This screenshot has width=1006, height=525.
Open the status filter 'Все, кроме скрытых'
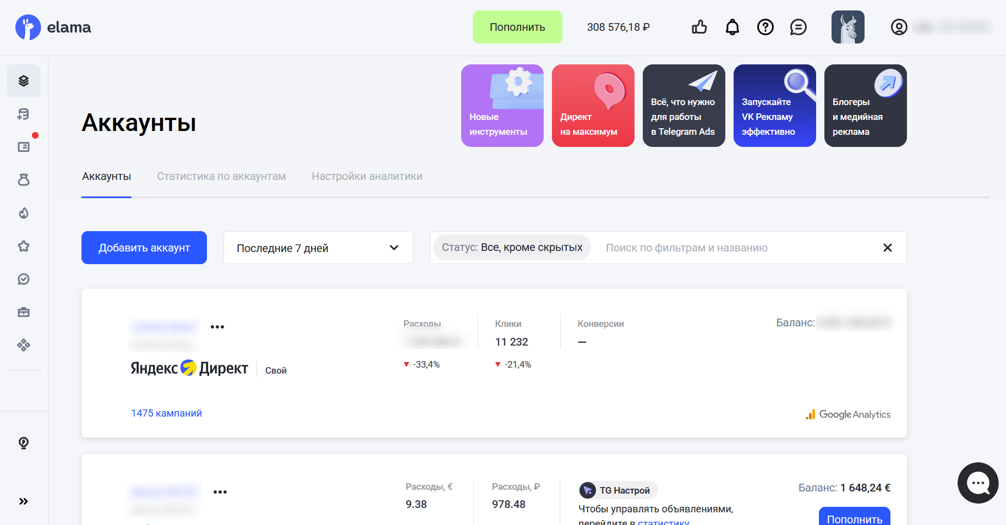pyautogui.click(x=511, y=247)
